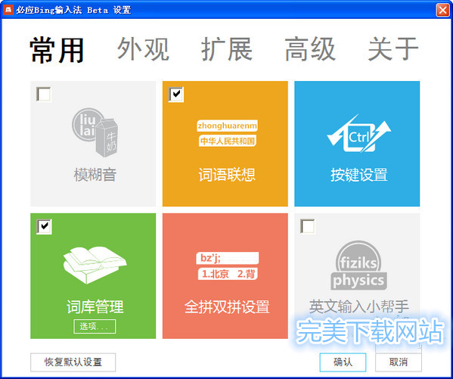Screen dimensions: 453x379
Task: Open the 全拼双拼设置 tile label
Action: (x=227, y=306)
